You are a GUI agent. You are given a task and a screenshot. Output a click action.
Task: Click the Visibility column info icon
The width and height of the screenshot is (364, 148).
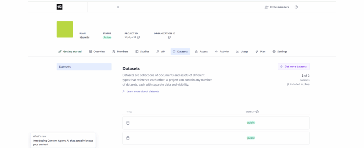(257, 112)
